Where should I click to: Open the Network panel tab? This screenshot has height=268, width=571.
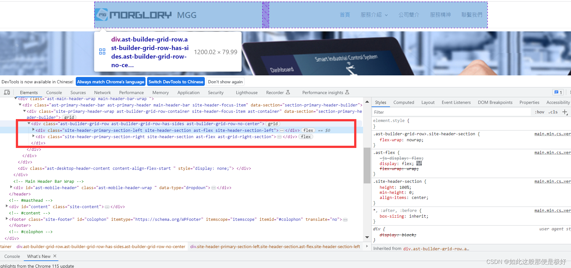click(102, 93)
